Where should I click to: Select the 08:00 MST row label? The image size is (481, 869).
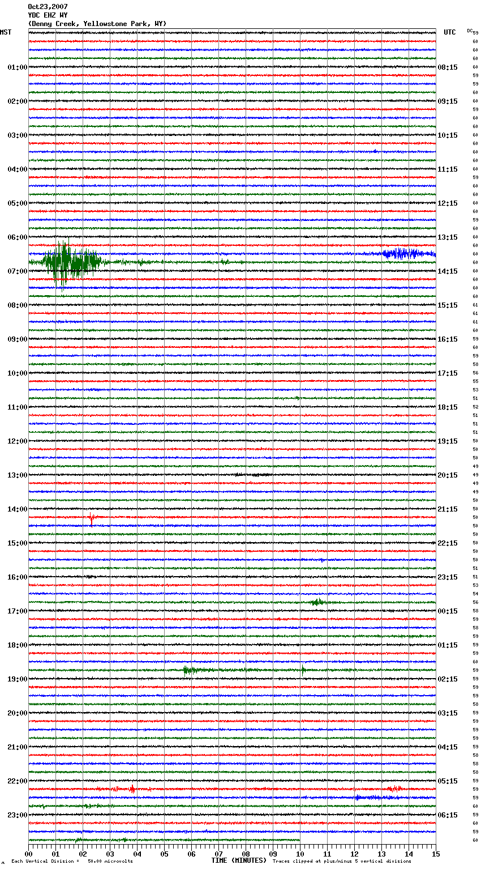[x=17, y=305]
